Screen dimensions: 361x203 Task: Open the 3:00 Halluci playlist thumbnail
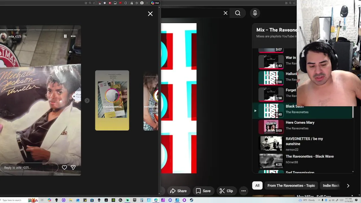[271, 78]
